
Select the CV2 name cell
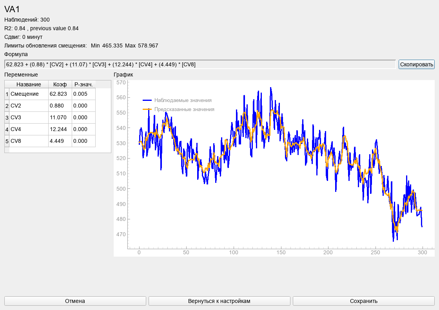(29, 106)
